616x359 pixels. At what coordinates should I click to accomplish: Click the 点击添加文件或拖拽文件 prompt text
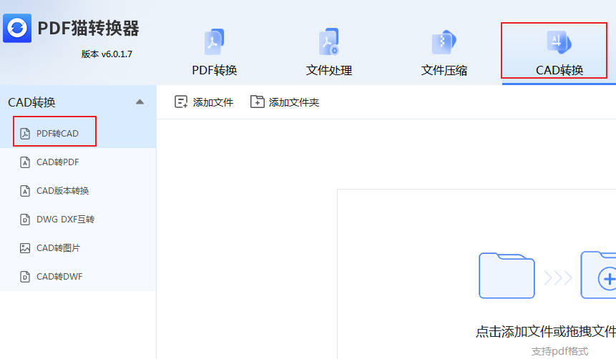click(x=546, y=332)
